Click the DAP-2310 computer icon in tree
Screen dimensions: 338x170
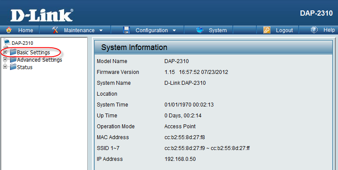coord(7,43)
